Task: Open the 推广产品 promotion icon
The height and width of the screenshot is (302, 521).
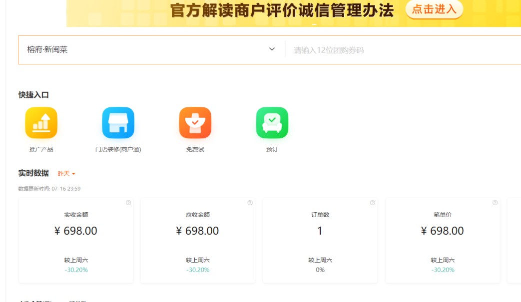Action: tap(41, 123)
